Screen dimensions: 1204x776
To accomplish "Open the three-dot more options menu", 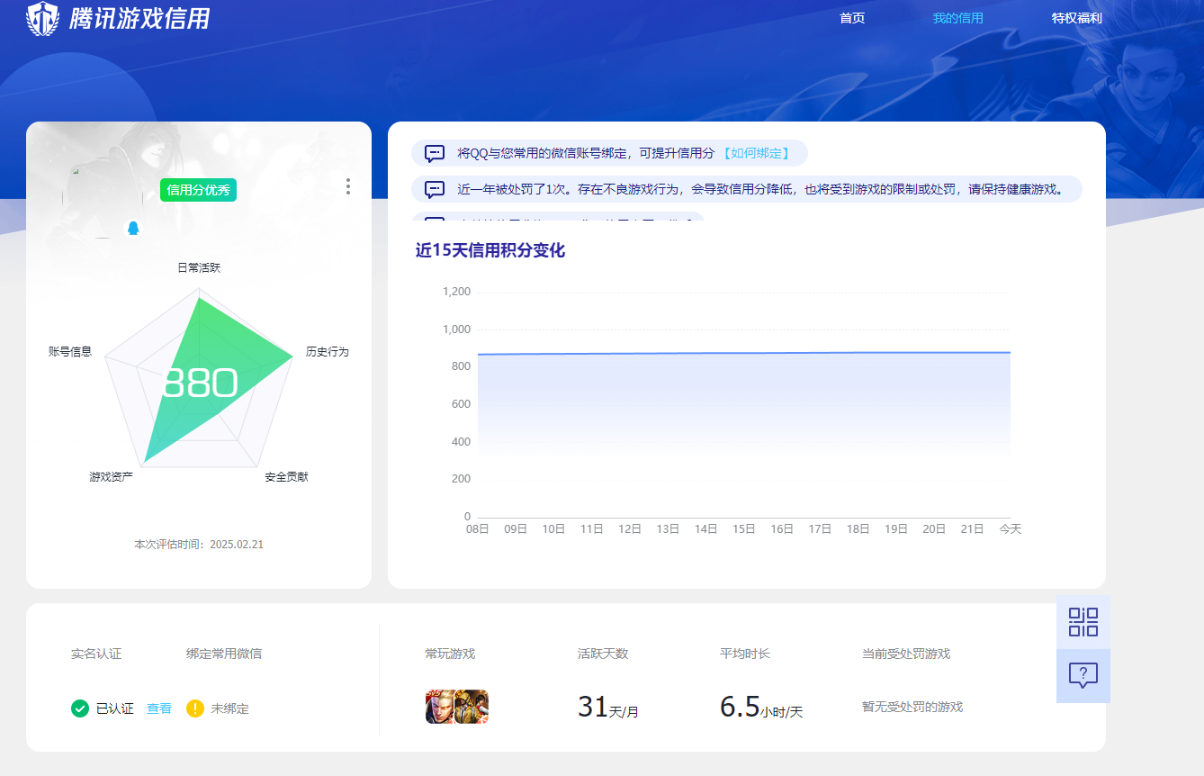I will (x=348, y=186).
